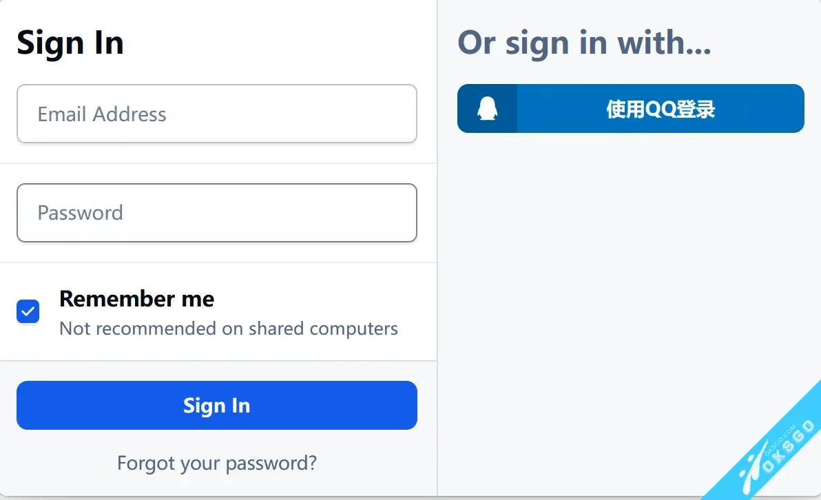Click the Sign In heading text
This screenshot has width=821, height=500.
click(70, 43)
